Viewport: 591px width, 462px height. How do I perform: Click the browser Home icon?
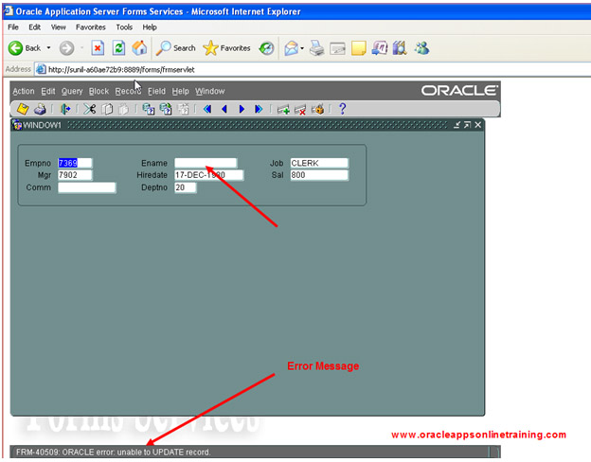coord(139,48)
